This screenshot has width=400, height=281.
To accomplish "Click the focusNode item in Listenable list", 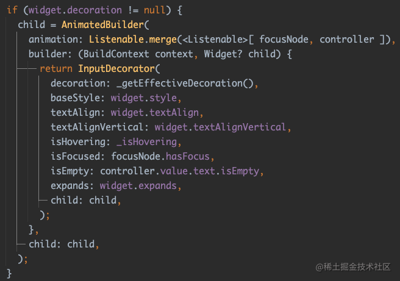I will tap(284, 40).
